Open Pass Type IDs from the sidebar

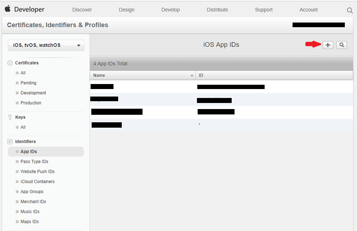pyautogui.click(x=34, y=161)
